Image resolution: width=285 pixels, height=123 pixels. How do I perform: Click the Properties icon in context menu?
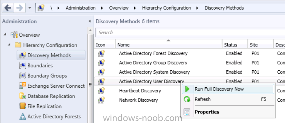tap(187, 112)
